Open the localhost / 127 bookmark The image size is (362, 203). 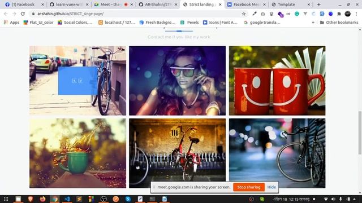117,23
